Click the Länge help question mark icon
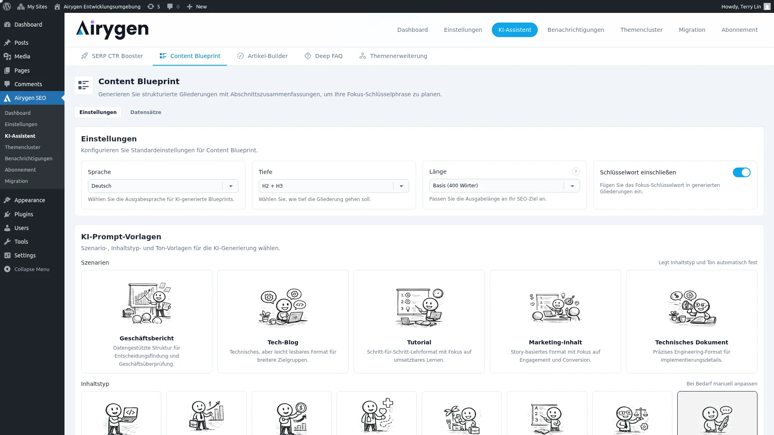The image size is (774, 435). pos(576,172)
